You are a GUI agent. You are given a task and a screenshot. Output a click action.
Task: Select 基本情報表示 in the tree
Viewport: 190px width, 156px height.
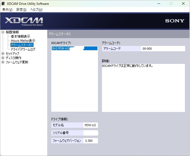tap(20, 36)
